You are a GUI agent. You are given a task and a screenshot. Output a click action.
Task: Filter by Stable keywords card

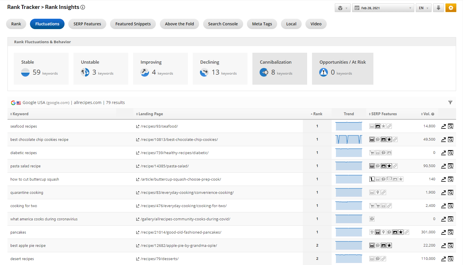41,69
